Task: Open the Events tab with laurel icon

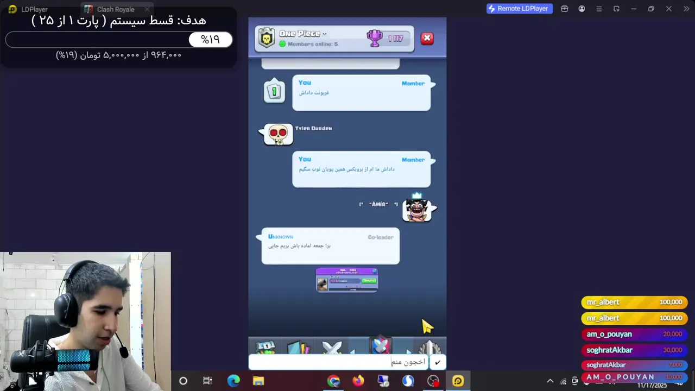Action: pos(429,348)
